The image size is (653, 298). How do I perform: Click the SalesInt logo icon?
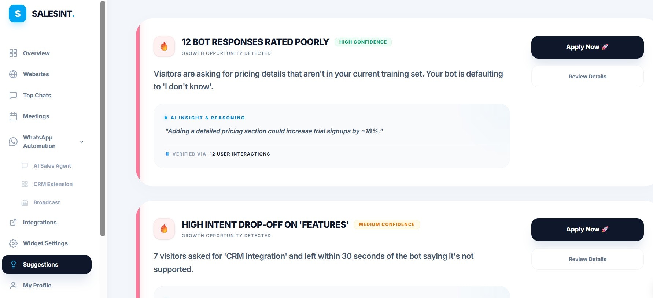(18, 14)
